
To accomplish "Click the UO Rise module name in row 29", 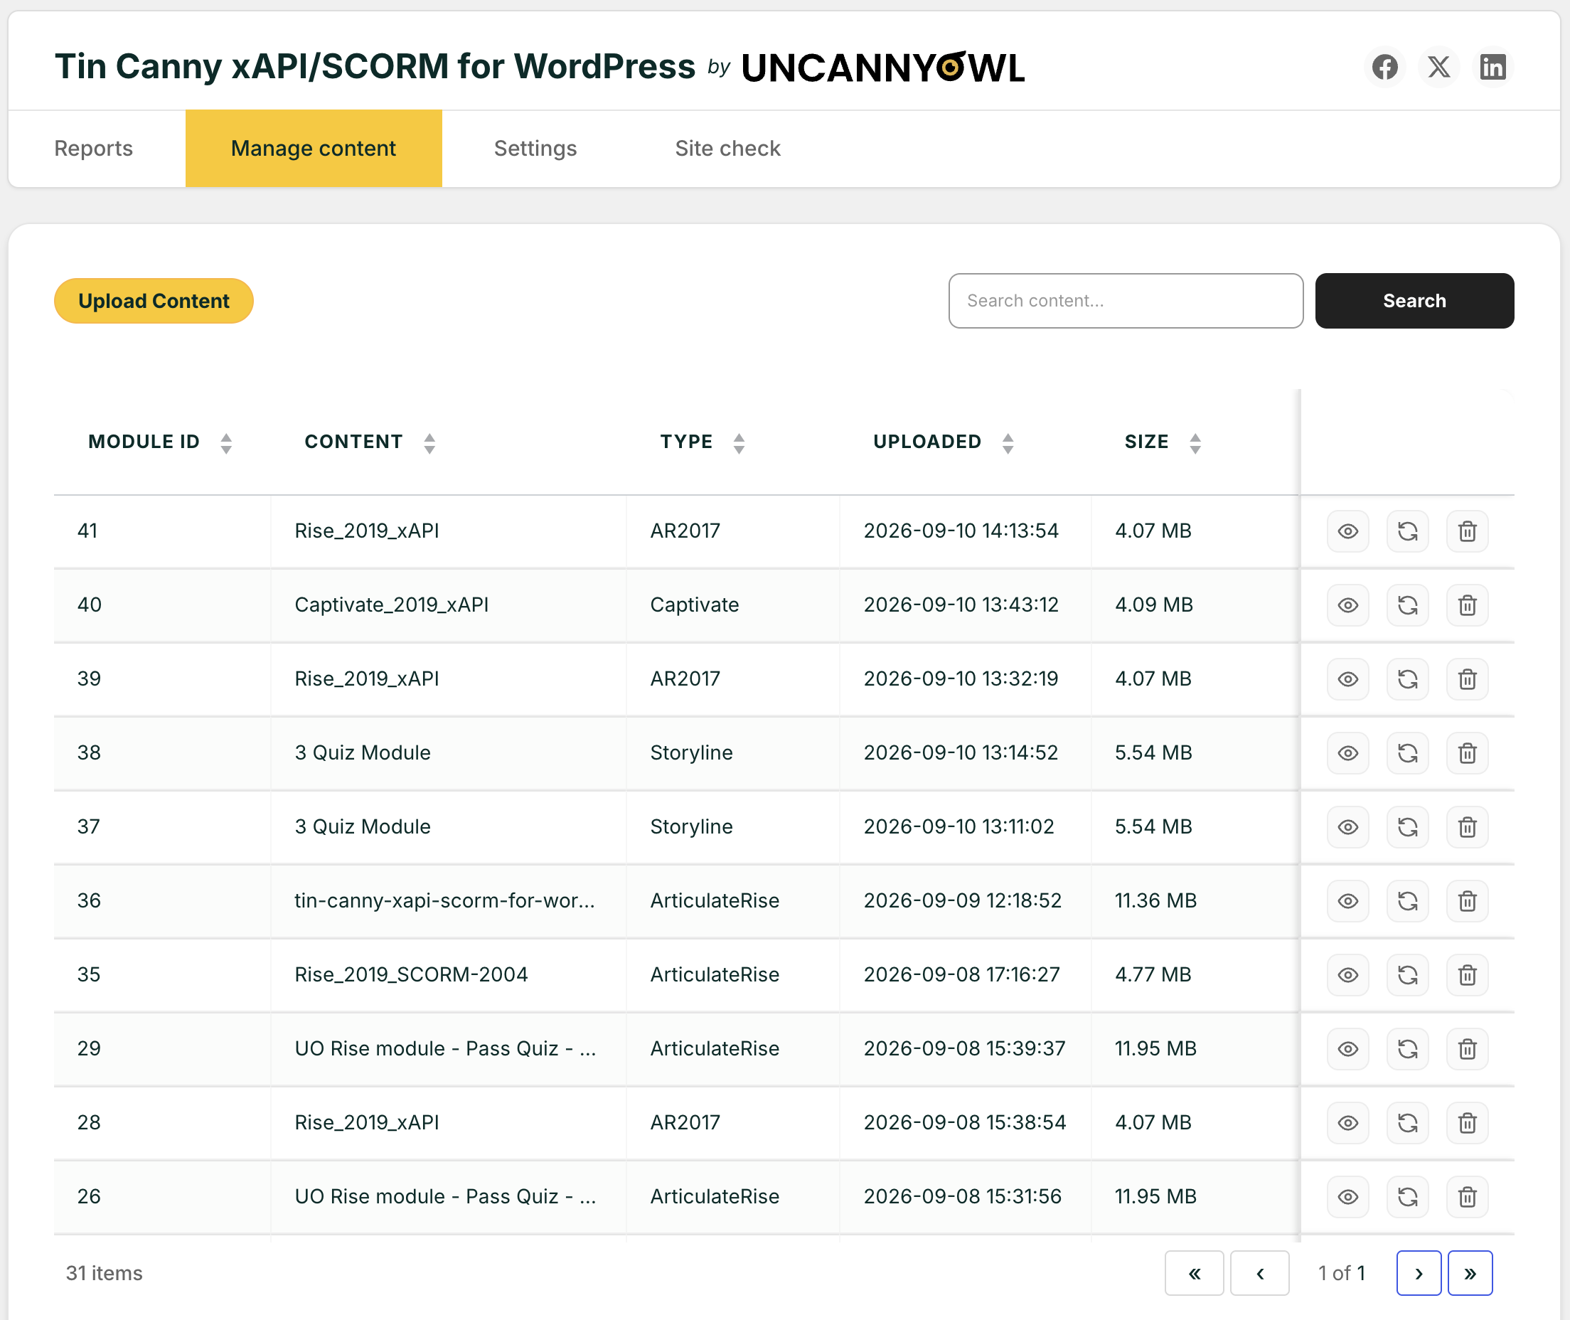I will click(445, 1049).
